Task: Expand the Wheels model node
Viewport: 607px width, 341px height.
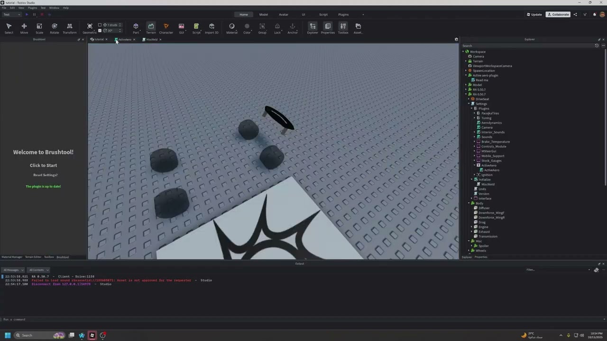Action: pos(469,251)
